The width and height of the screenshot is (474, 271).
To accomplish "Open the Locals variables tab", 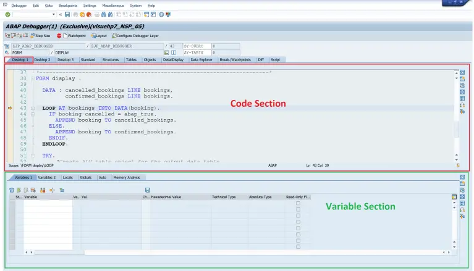I will point(68,178).
